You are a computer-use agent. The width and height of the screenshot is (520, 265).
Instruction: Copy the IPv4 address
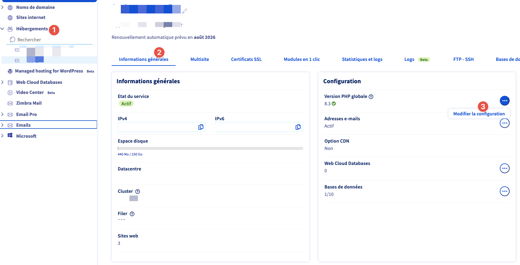201,127
